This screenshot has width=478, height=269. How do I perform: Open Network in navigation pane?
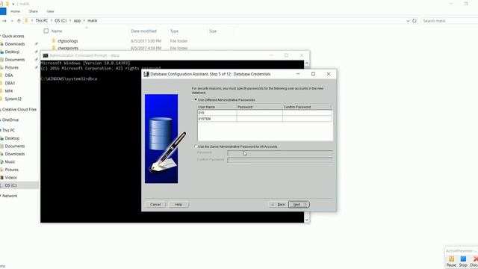coord(10,196)
